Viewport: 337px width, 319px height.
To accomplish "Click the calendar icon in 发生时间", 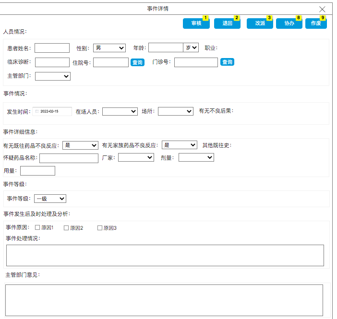I will tap(37, 111).
